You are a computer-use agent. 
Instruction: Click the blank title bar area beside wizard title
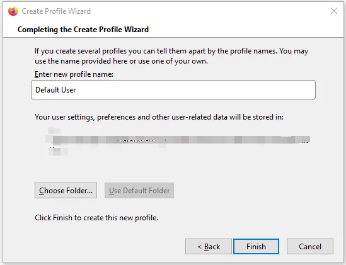tap(210, 11)
